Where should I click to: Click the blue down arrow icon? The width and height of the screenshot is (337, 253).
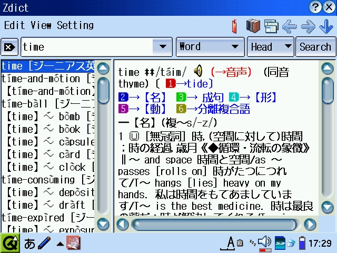click(325, 25)
